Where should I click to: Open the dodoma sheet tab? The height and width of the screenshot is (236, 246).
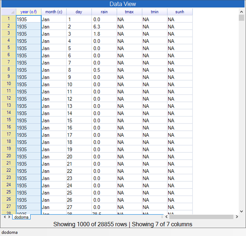(x=22, y=217)
